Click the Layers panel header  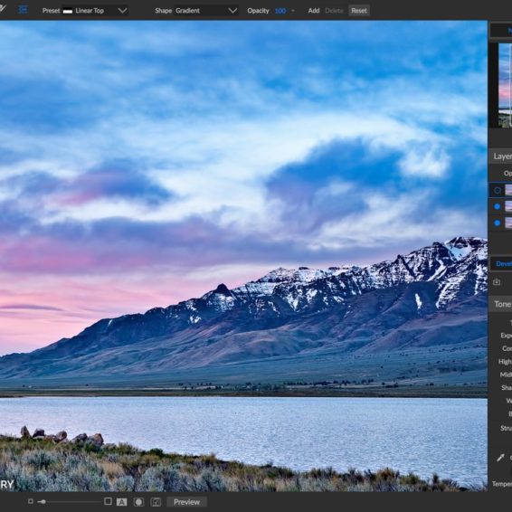coord(500,156)
